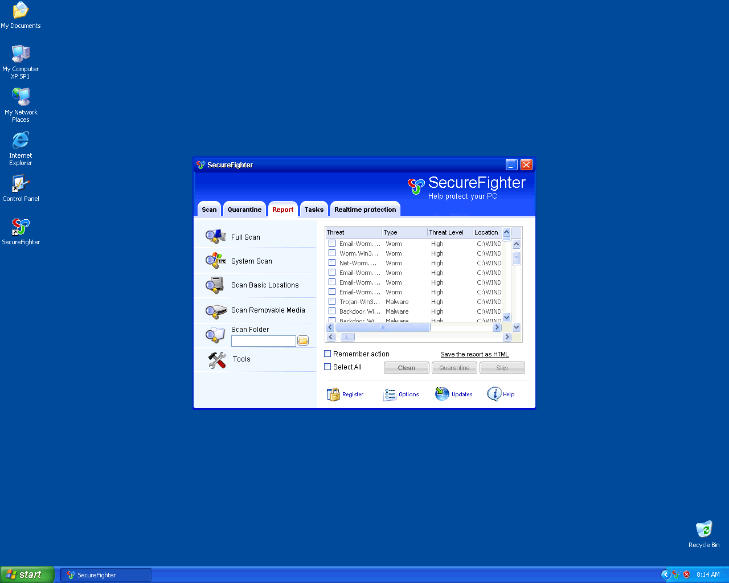Image resolution: width=729 pixels, height=583 pixels.
Task: Open the Realtime protection tab
Action: coord(364,210)
